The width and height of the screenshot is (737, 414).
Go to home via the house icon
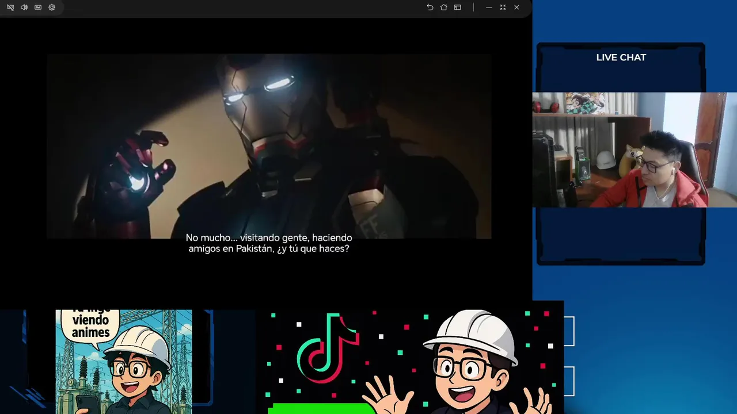(x=444, y=7)
